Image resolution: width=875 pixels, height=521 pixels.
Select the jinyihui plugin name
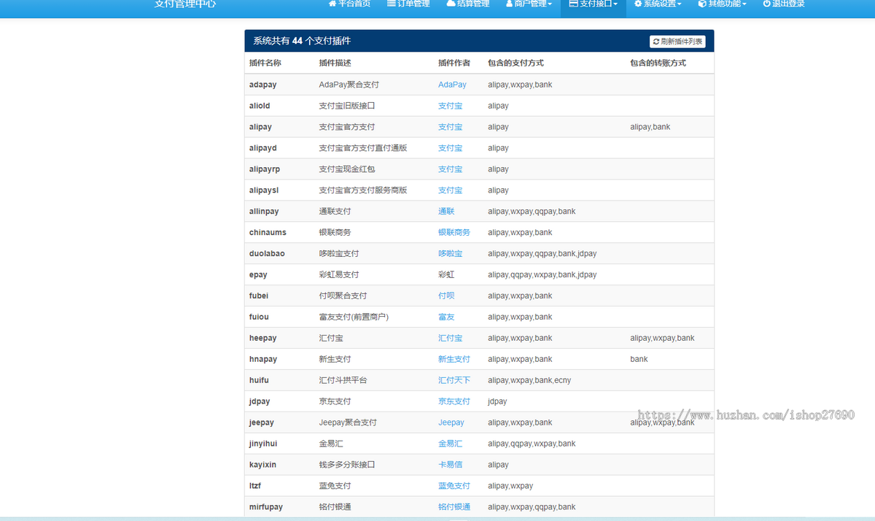tap(263, 444)
